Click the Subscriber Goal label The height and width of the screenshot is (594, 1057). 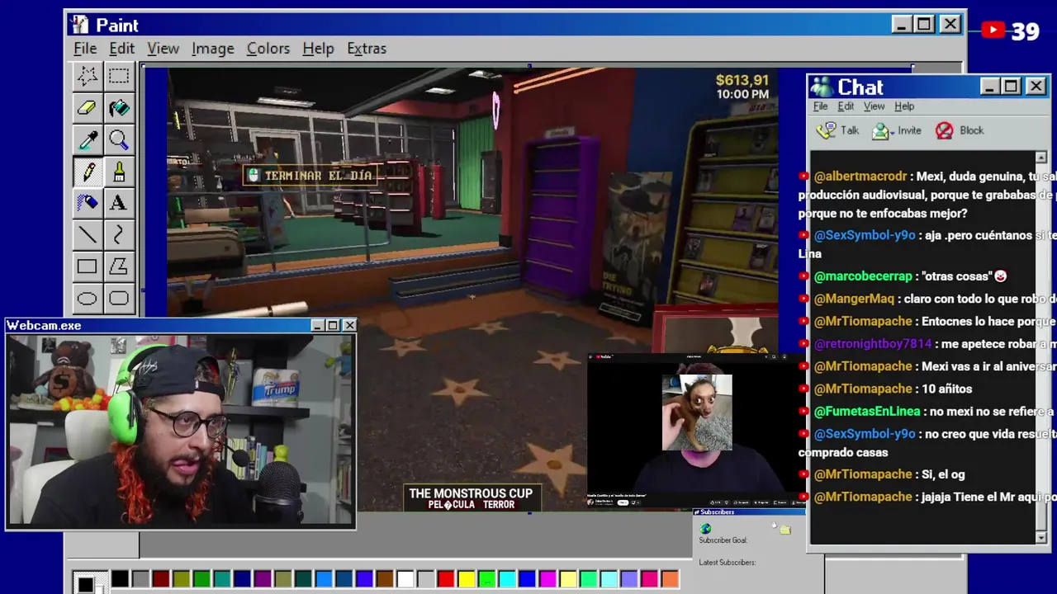(723, 540)
